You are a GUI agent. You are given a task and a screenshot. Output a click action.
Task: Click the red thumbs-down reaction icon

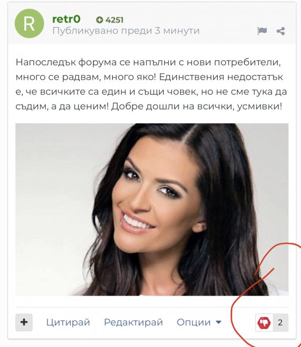pyautogui.click(x=264, y=323)
